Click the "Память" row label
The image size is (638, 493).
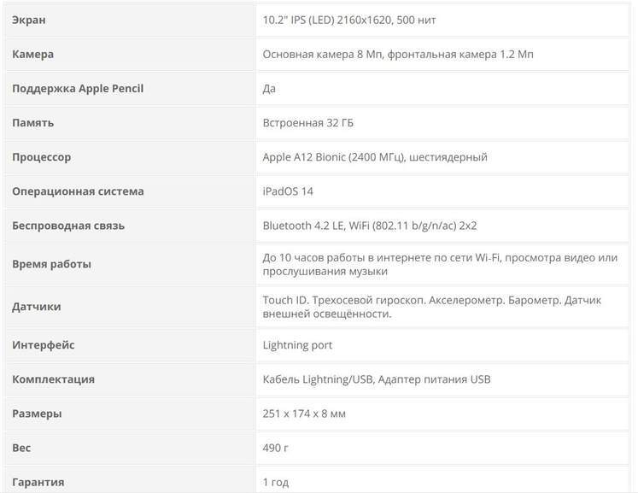pyautogui.click(x=33, y=122)
